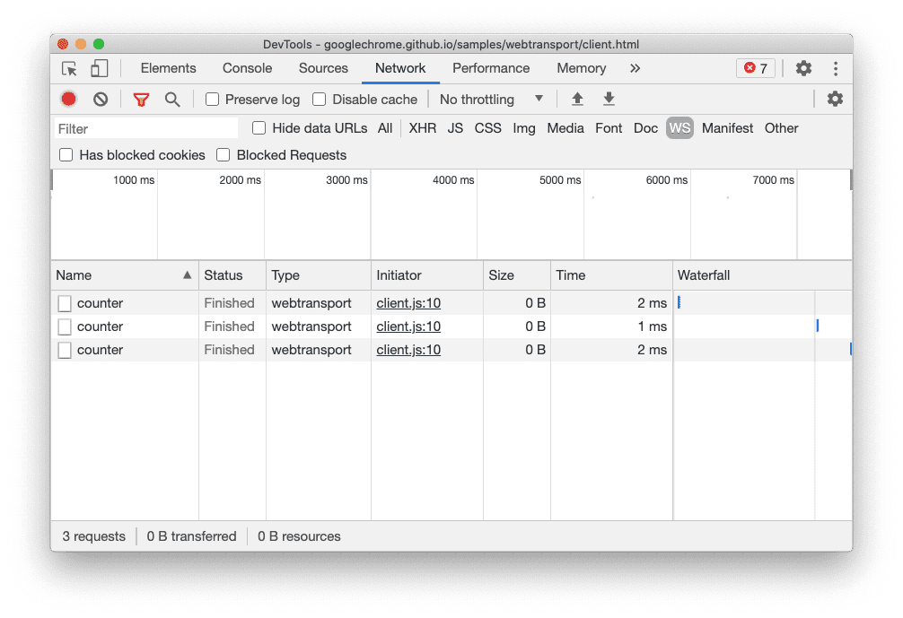Switch to the Console tab
Screen dimensions: 903x618
click(x=247, y=69)
